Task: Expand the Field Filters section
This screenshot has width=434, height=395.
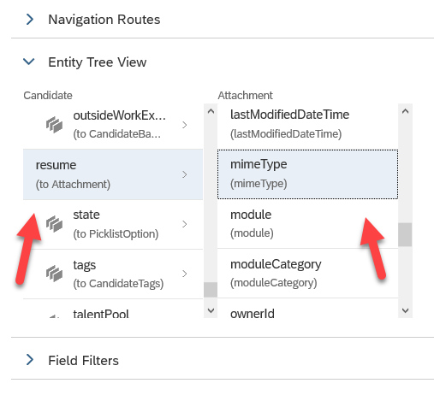Action: (30, 360)
